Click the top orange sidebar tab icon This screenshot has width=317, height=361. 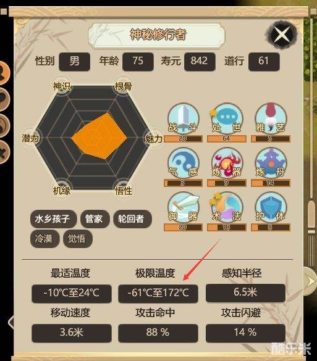[3, 73]
